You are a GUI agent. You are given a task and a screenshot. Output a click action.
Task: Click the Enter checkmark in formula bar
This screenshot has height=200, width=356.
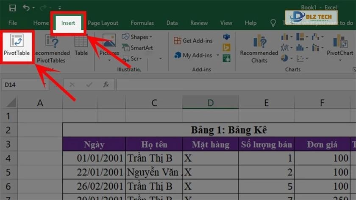click(89, 85)
